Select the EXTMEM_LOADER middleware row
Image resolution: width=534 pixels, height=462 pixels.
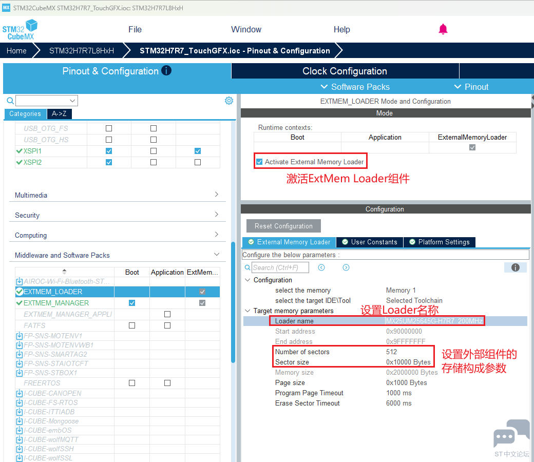pos(118,292)
